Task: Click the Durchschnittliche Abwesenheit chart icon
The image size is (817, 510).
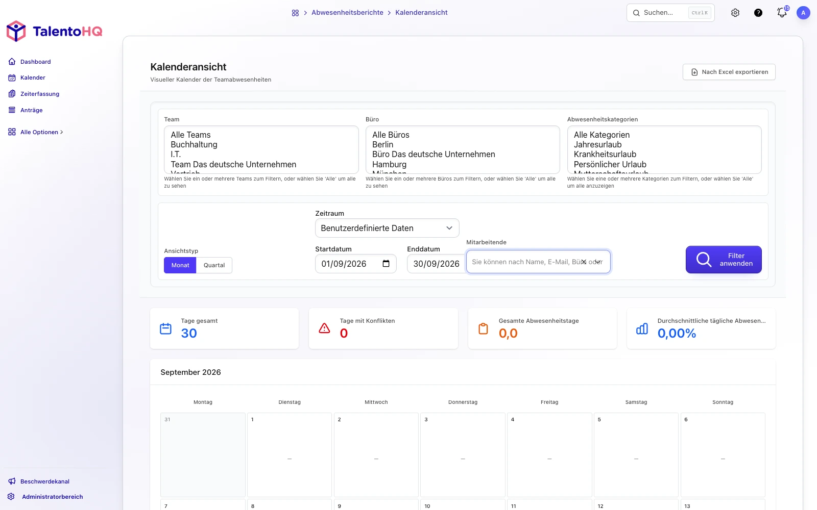Action: [x=642, y=328]
